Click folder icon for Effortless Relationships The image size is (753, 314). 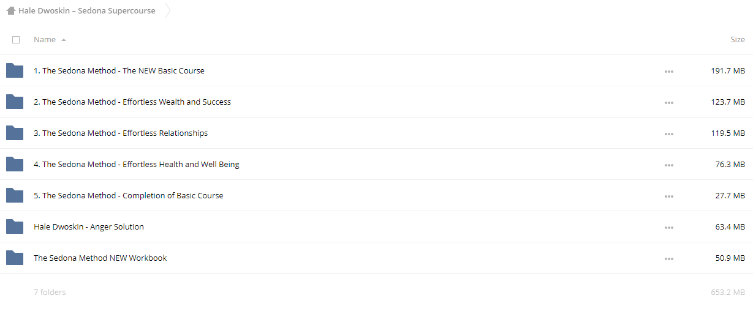point(15,133)
